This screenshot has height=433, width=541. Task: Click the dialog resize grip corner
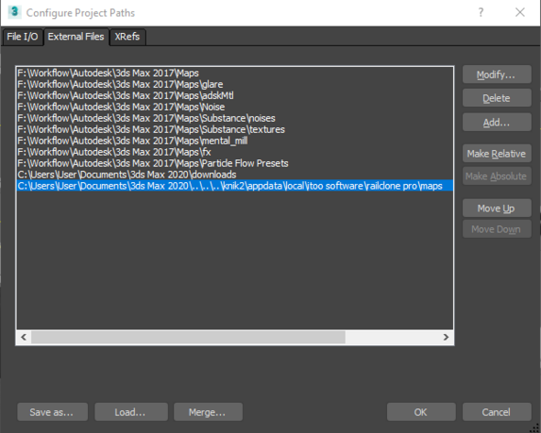(x=535, y=428)
